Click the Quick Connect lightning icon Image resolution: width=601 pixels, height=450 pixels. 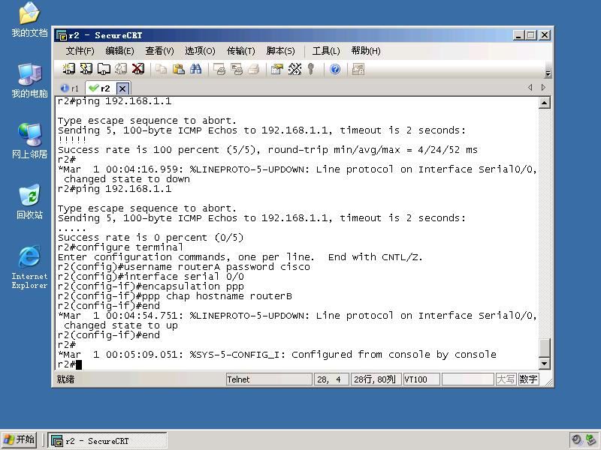(86, 69)
